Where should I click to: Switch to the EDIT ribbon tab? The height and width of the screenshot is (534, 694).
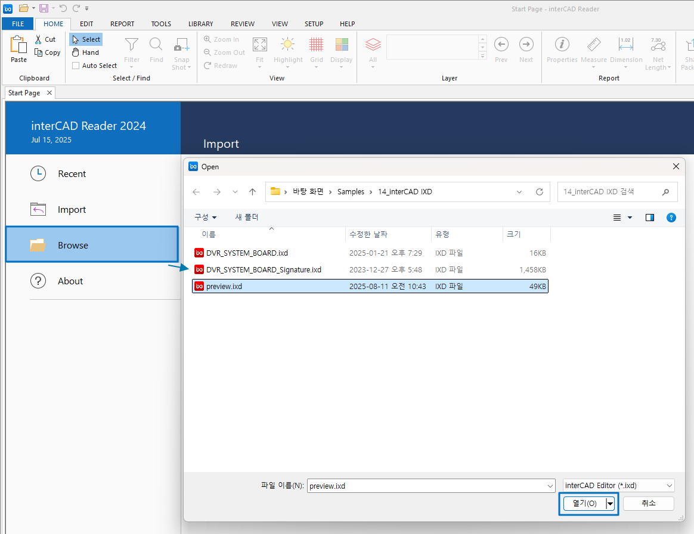86,24
